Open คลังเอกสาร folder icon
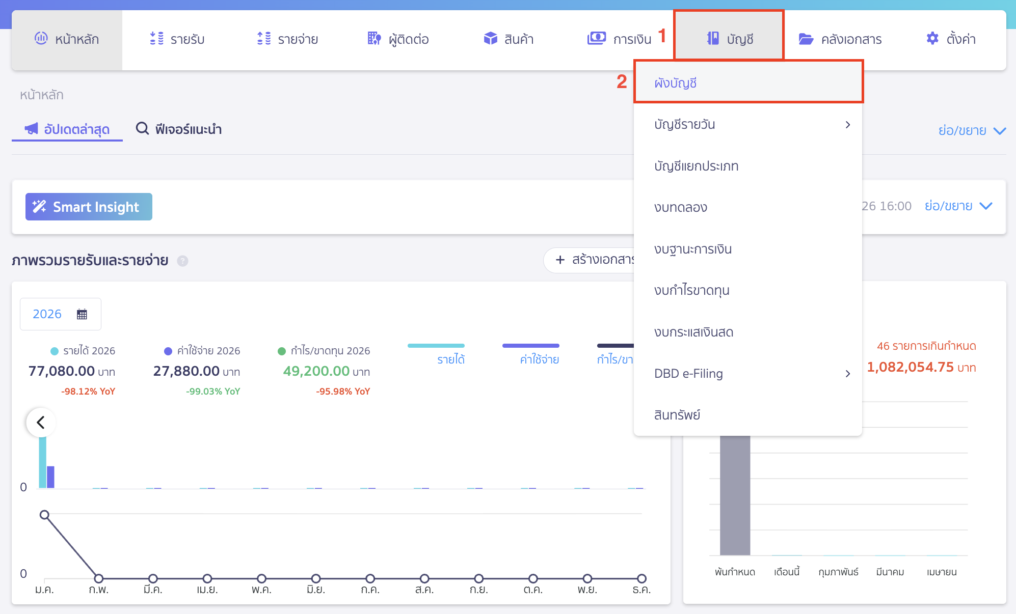This screenshot has height=614, width=1016. (806, 39)
